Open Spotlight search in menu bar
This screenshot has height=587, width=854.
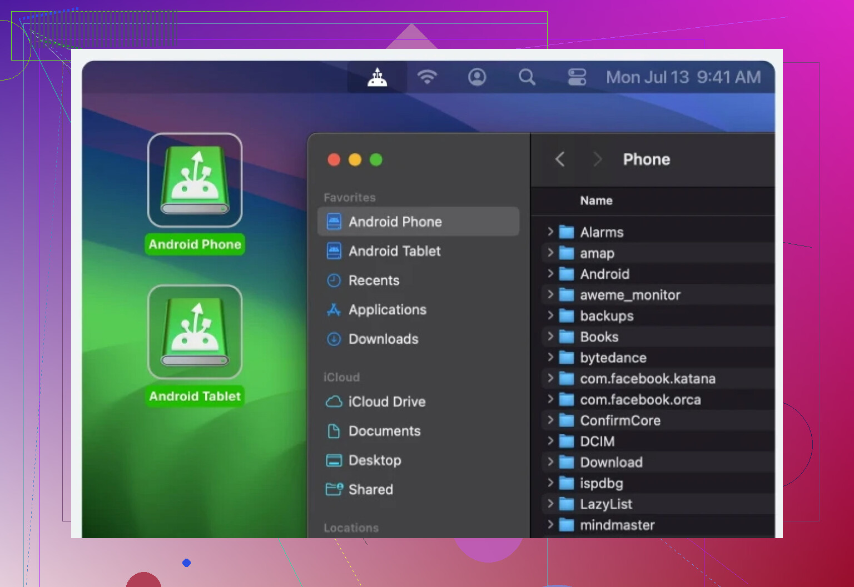[x=527, y=77]
